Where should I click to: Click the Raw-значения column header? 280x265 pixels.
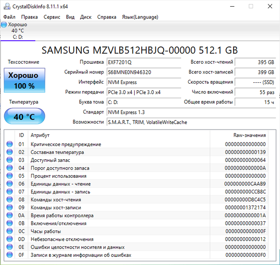[239, 135]
